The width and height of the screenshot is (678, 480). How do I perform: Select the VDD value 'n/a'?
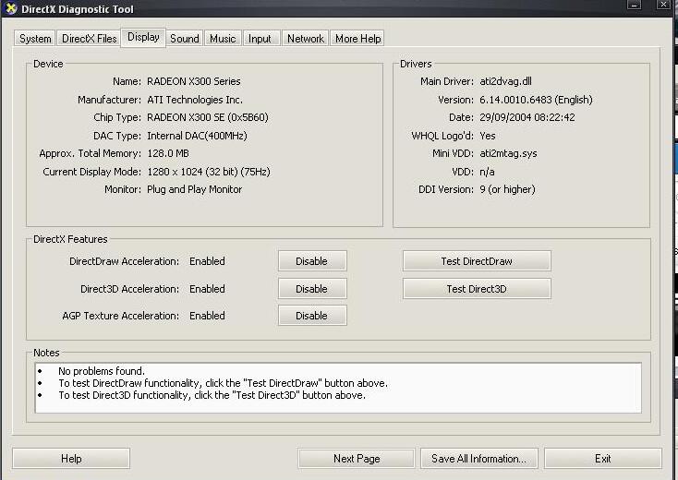click(x=488, y=172)
